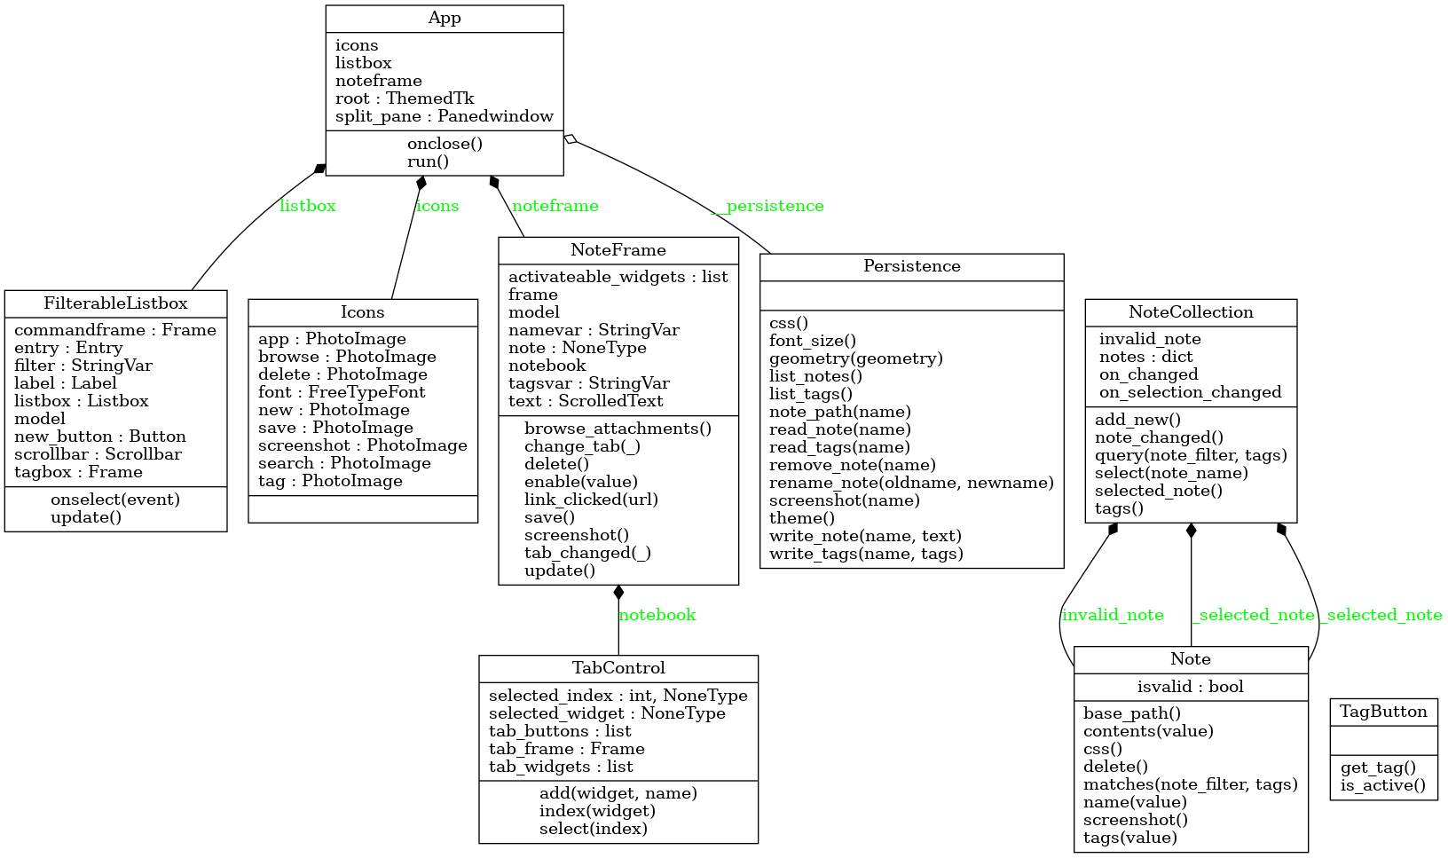This screenshot has height=858, width=1448.
Task: Click the add(widget, name) method
Action: (618, 793)
